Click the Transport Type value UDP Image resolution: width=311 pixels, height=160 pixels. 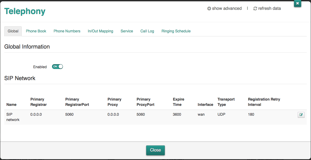[221, 115]
